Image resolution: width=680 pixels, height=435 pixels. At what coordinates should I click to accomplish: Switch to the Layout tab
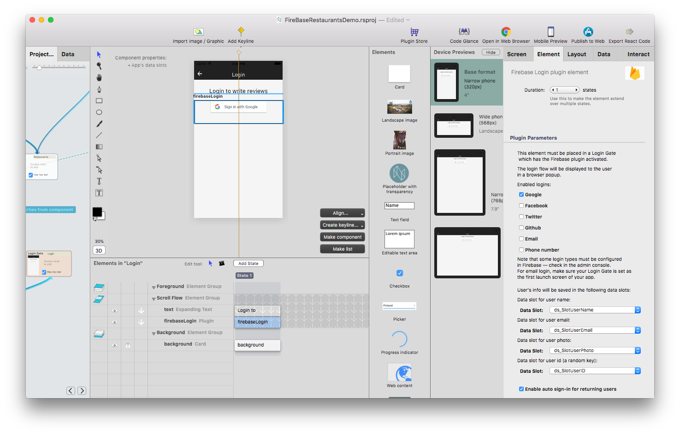coord(577,54)
